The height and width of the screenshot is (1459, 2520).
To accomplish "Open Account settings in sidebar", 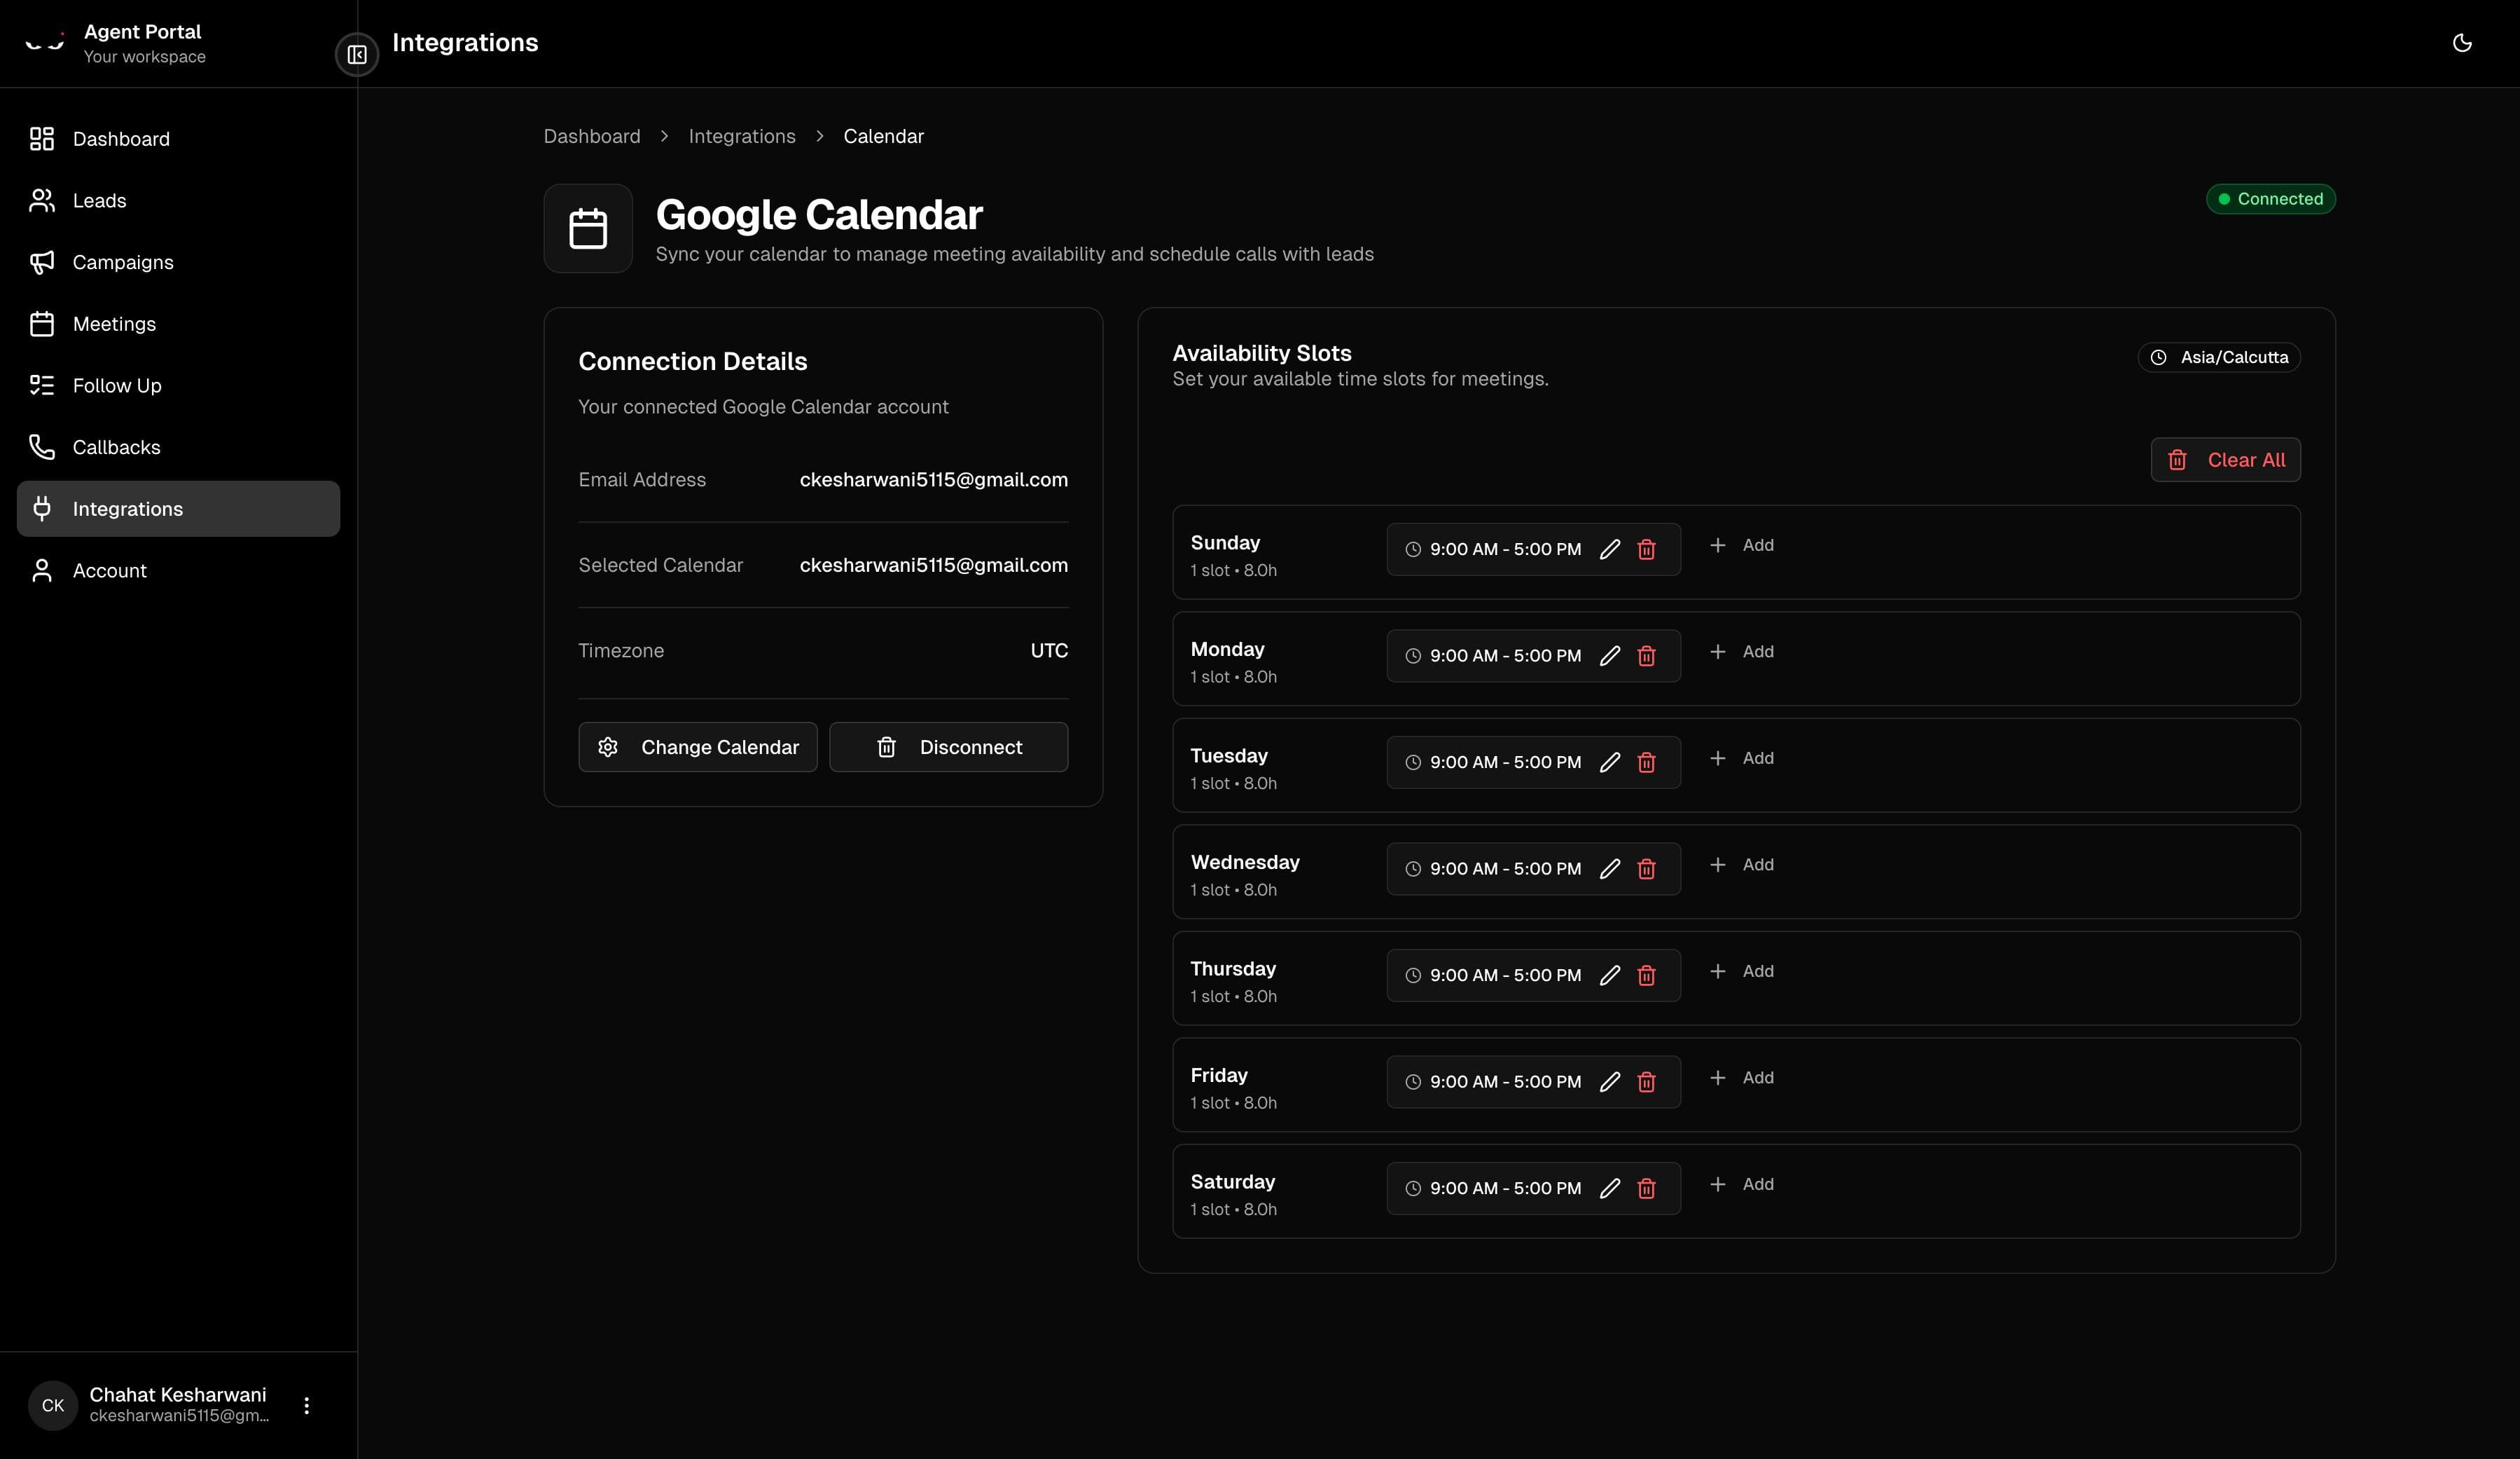I will click(x=110, y=570).
